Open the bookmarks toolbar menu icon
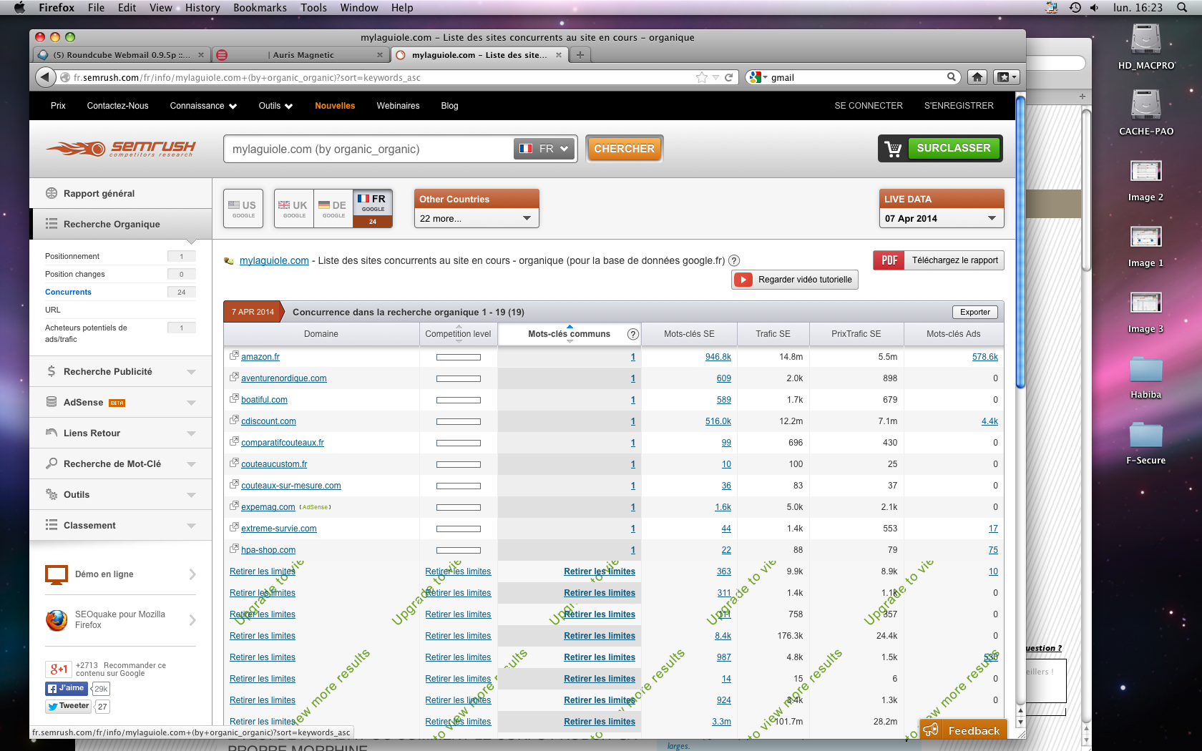 pos(1006,77)
